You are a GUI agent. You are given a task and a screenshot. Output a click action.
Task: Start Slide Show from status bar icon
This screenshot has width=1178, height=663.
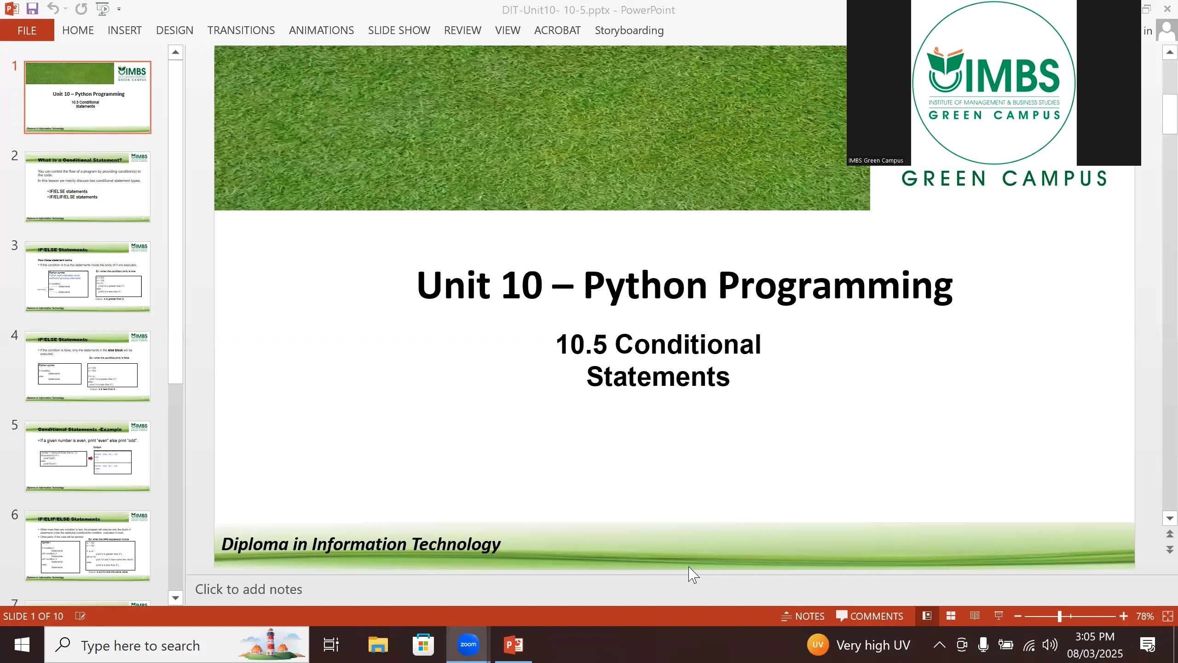pos(999,616)
